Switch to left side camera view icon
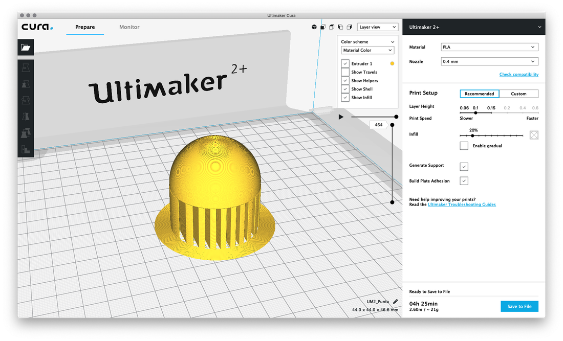Viewport: 563px width, 341px height. (x=340, y=27)
